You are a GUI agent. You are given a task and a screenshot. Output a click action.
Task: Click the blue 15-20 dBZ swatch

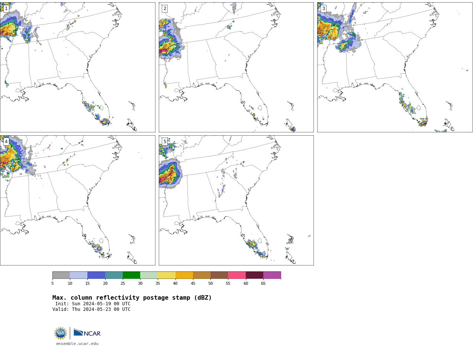(x=96, y=275)
